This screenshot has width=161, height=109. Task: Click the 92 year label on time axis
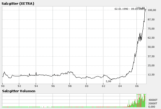[19, 86]
